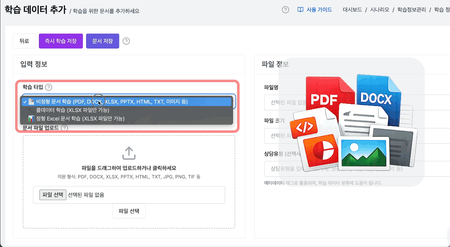Screen dimensions: 450x247
Task: Click the 지원 형식 hint text
Action: point(129,177)
